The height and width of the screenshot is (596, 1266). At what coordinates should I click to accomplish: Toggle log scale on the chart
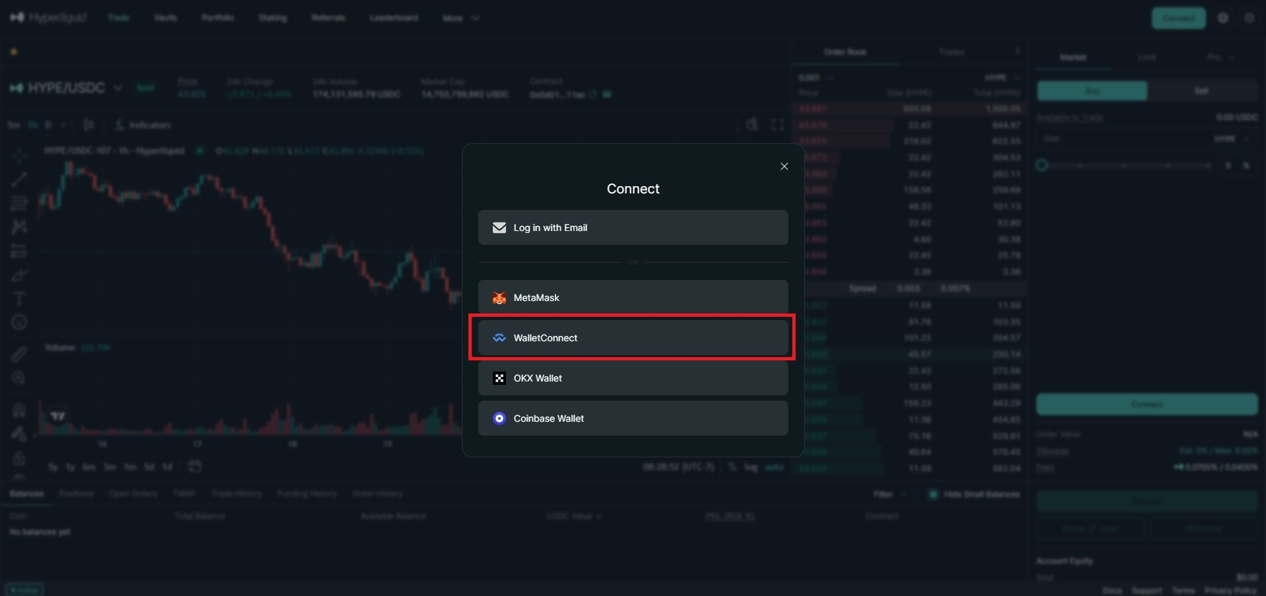click(x=751, y=467)
